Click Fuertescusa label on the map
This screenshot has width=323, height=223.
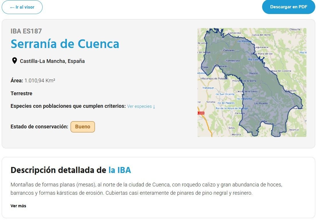pyautogui.click(x=233, y=61)
